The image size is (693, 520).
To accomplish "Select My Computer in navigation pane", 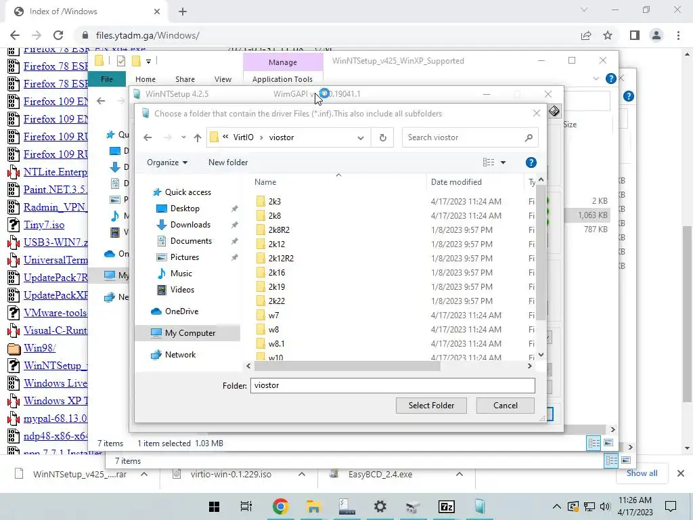I will click(190, 333).
